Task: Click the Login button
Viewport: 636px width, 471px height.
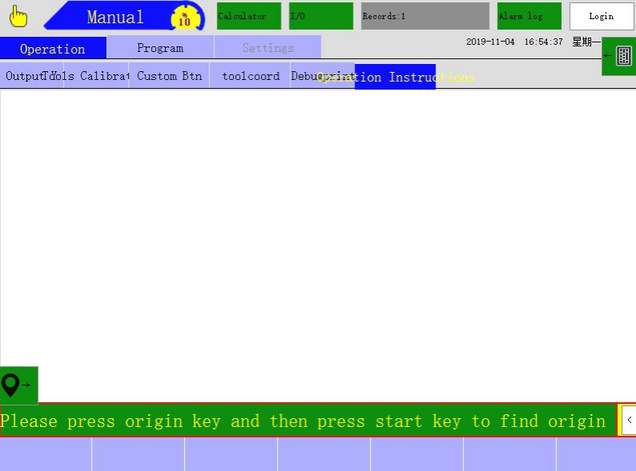Action: (x=601, y=16)
